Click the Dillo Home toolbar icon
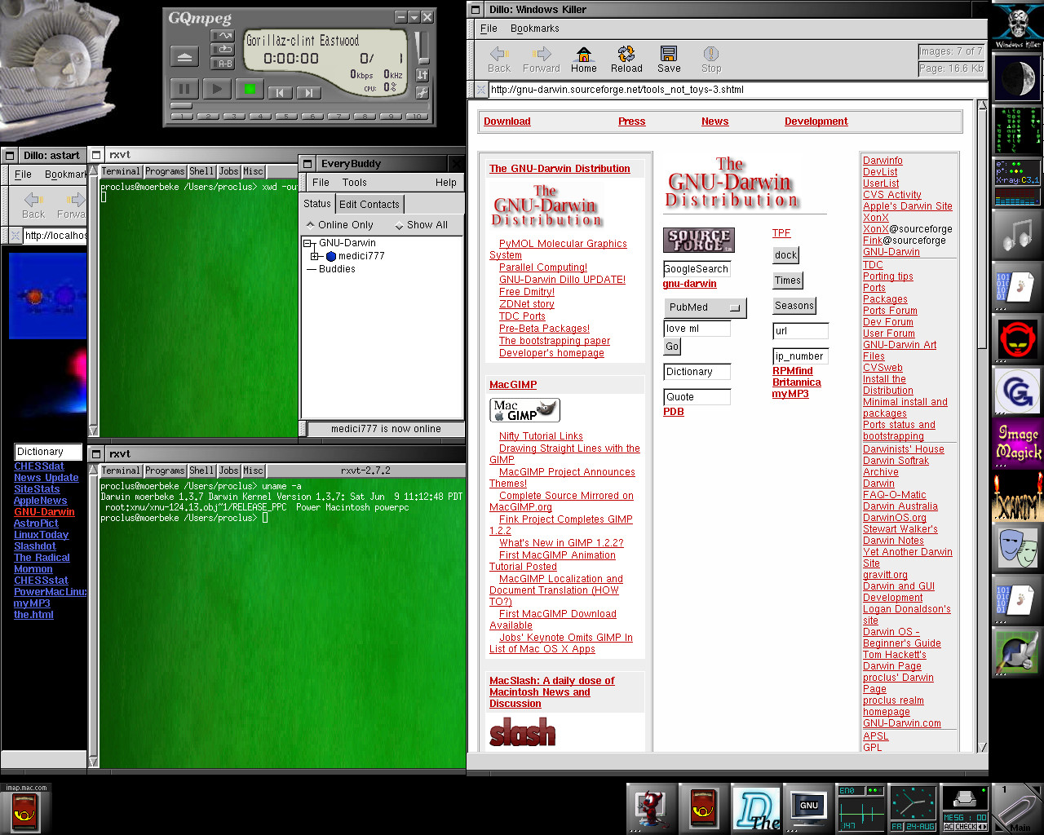Viewport: 1044px width, 835px height. pos(583,60)
